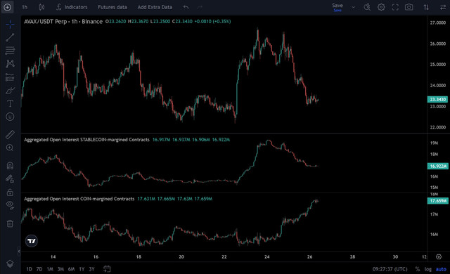
Task: Open Futures data menu
Action: tap(112, 7)
